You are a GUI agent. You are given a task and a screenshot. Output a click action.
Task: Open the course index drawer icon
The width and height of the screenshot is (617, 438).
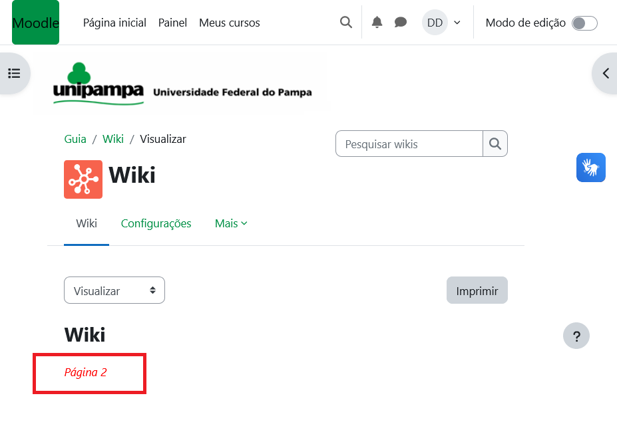tap(14, 73)
